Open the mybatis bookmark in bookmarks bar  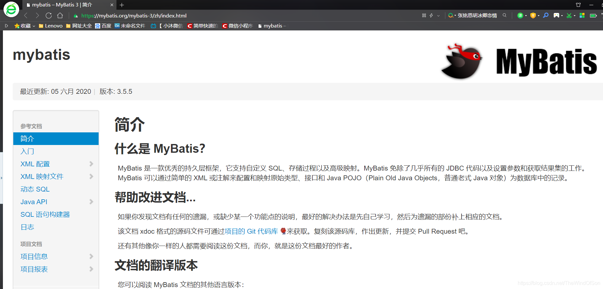click(x=272, y=26)
